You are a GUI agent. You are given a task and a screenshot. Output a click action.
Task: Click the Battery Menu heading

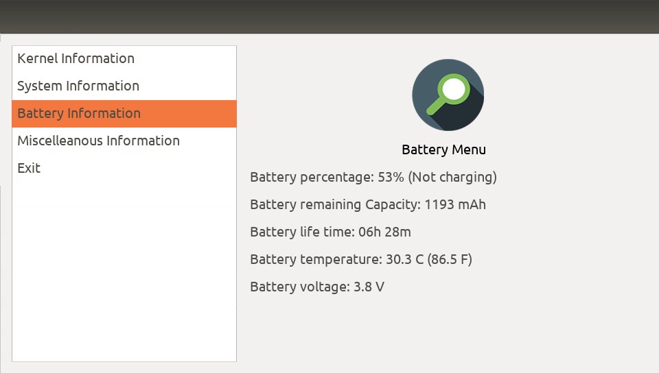(444, 149)
